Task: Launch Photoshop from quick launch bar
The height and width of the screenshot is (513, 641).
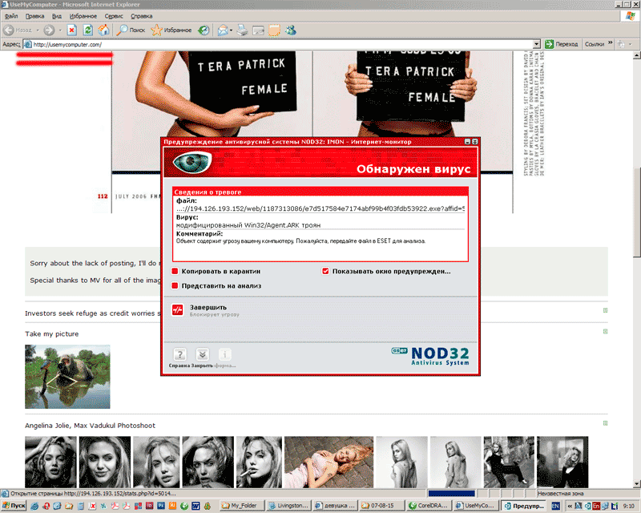Action: (x=161, y=506)
